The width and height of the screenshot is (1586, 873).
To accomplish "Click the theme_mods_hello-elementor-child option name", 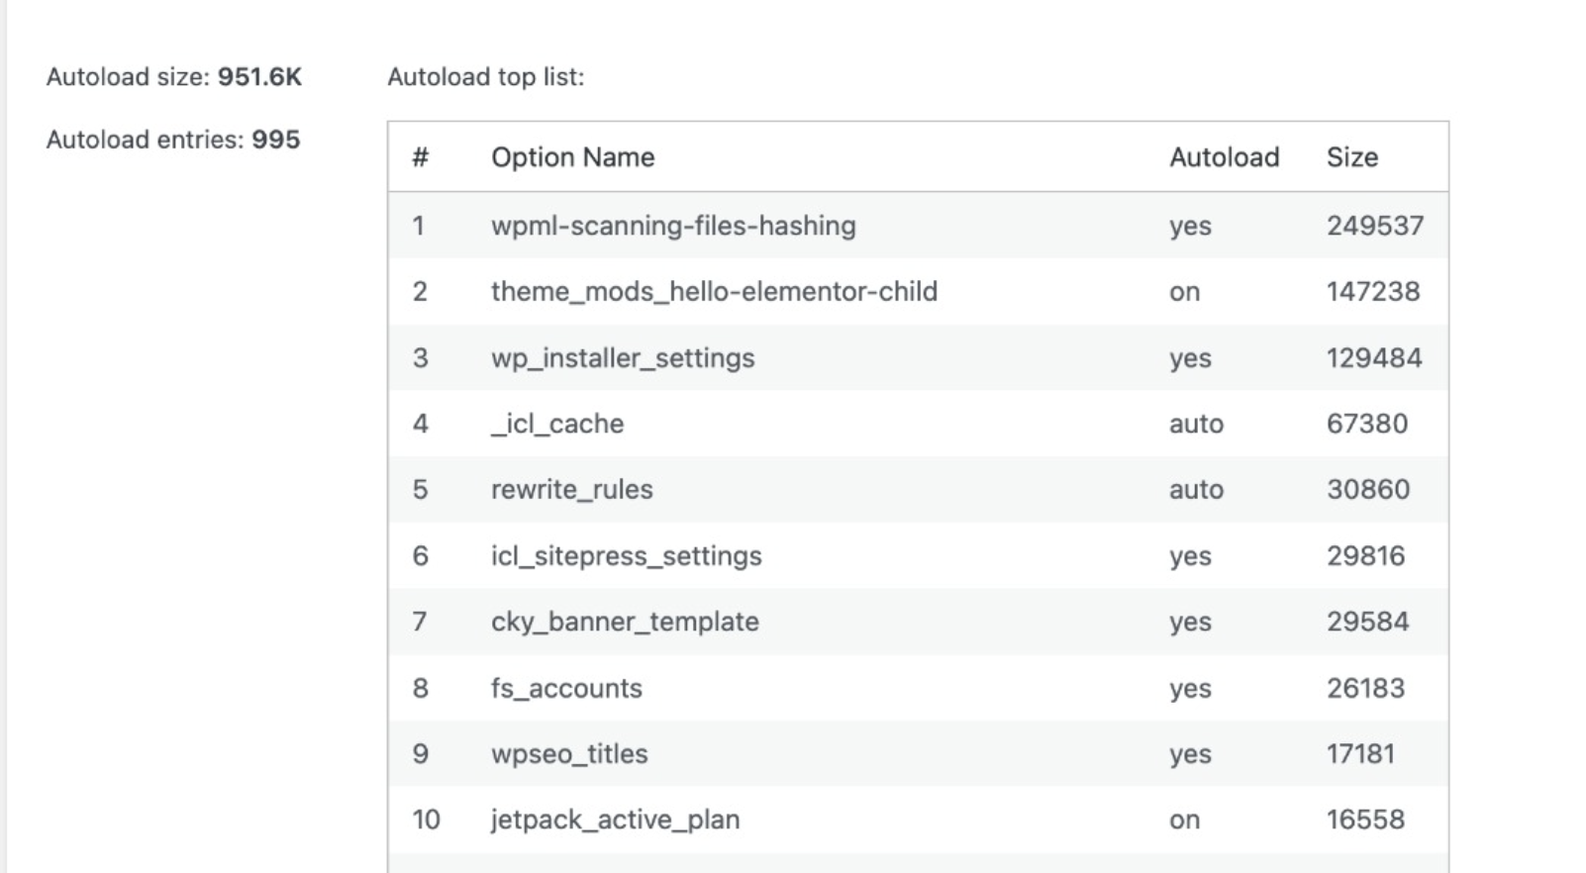I will (x=714, y=292).
